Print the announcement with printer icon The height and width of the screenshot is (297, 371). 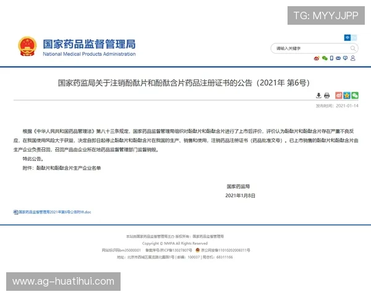[326, 95]
